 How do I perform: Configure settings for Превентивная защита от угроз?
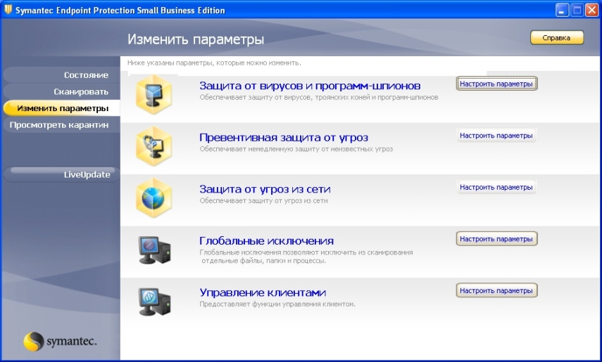[496, 136]
